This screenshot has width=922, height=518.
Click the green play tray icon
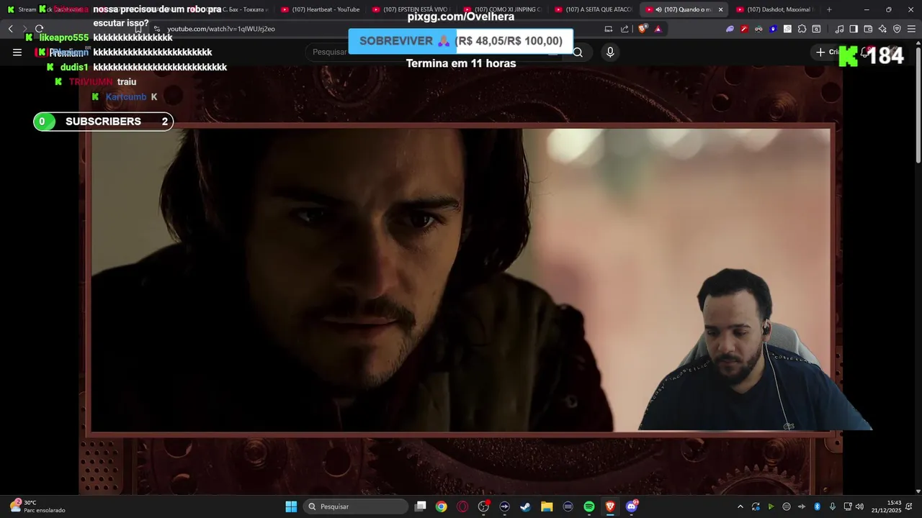point(771,506)
